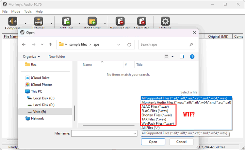Click the Add Files toolbar icon
Screen dimensions: 245x150
tap(66, 21)
